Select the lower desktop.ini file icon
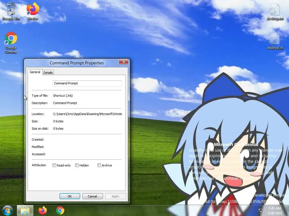Screen dimensions: 289x216 (x=275, y=41)
